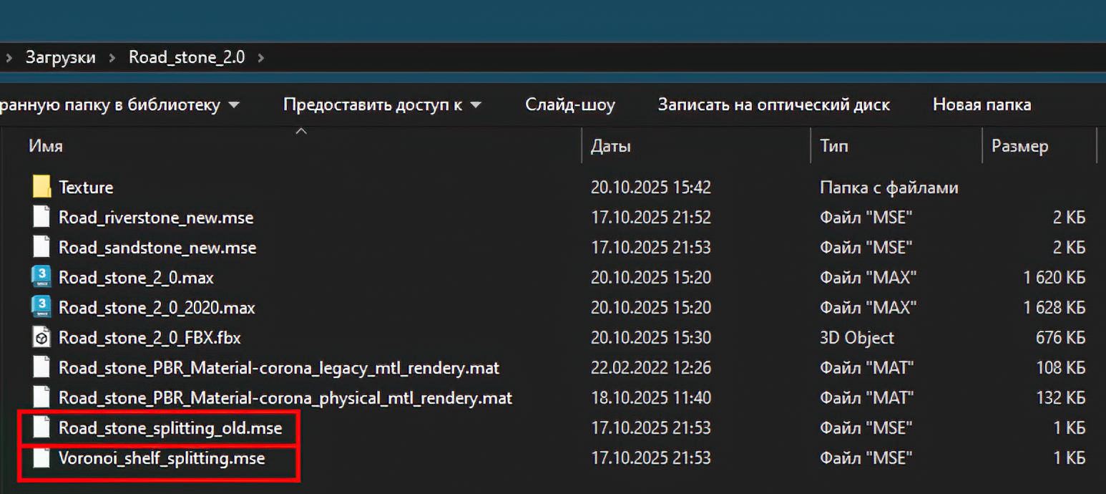Expand chevron after Road_stone_2.0 in address bar

(x=260, y=57)
